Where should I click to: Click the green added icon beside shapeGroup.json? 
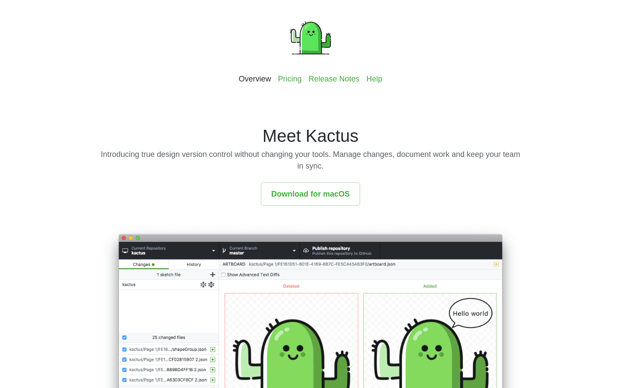pyautogui.click(x=213, y=349)
